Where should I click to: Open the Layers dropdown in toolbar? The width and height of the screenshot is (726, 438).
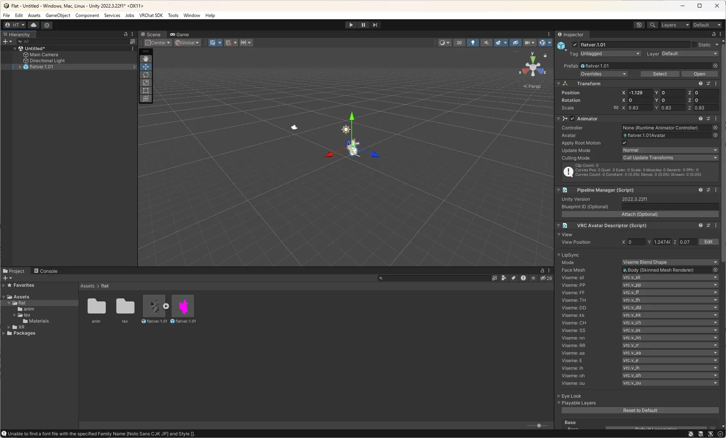(675, 25)
